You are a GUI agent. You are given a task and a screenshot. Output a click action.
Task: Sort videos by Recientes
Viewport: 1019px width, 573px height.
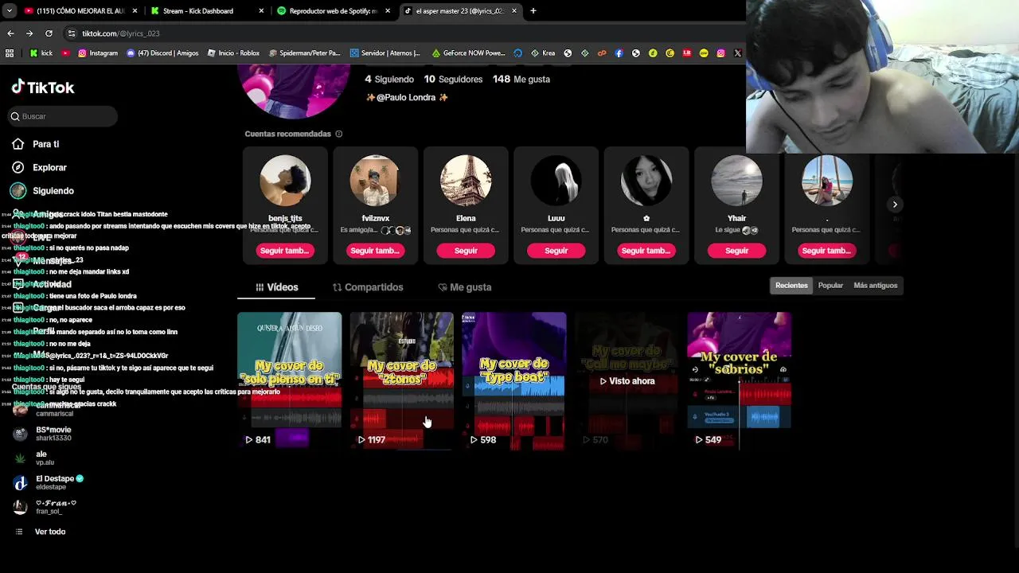791,286
